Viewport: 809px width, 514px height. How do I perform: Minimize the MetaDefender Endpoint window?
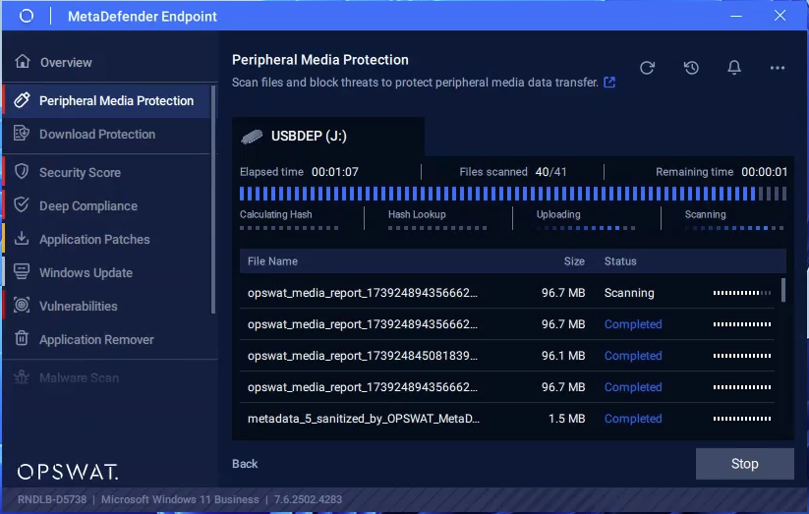click(736, 16)
